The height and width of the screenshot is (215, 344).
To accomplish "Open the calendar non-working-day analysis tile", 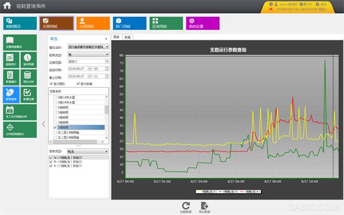I will click(x=19, y=112).
